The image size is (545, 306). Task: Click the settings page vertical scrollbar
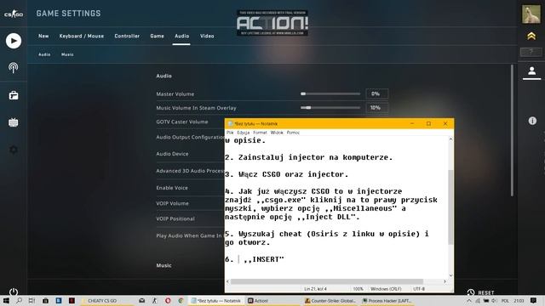512,130
